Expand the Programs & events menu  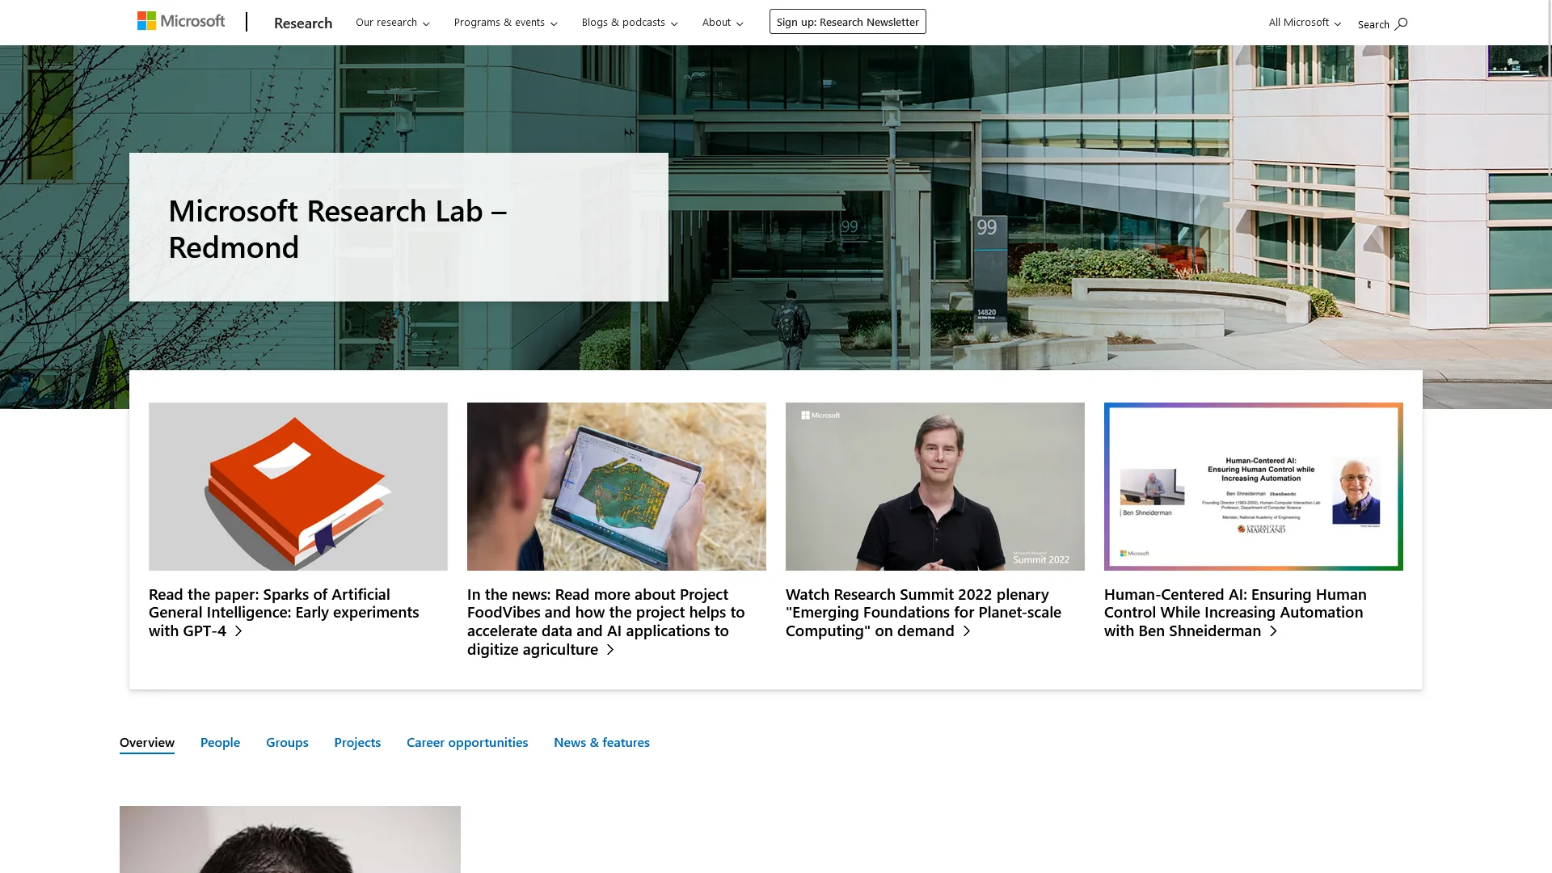505,23
